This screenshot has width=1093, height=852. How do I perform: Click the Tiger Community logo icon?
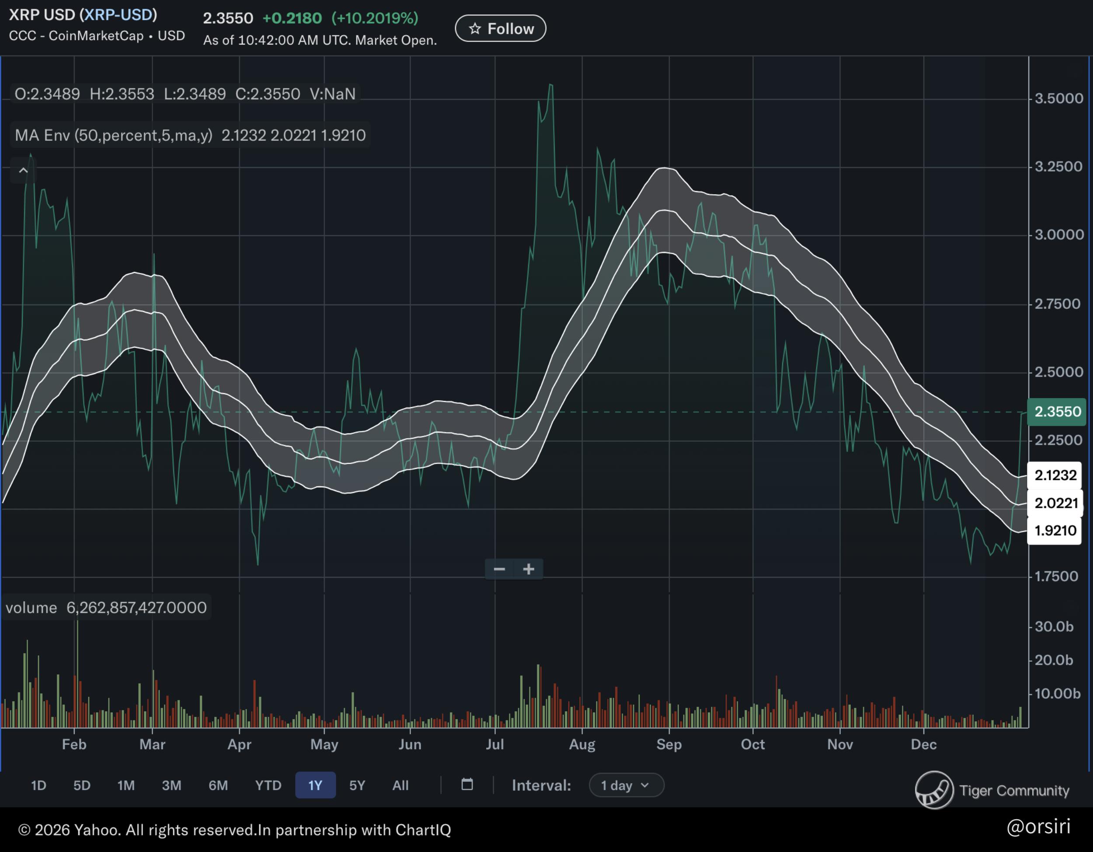pyautogui.click(x=934, y=790)
